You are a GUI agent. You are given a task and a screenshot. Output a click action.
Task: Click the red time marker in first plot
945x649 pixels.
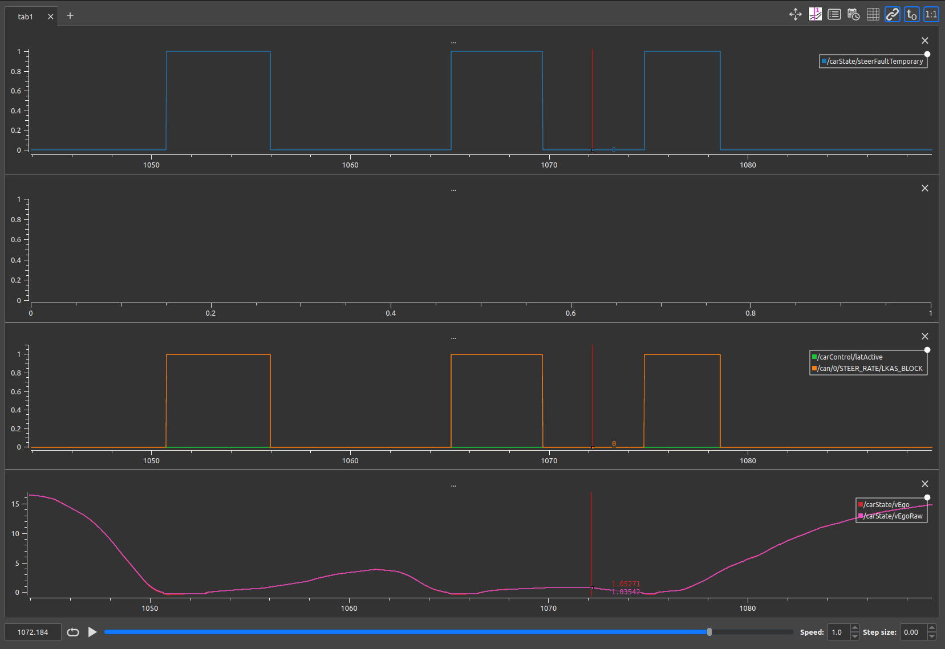pos(592,100)
